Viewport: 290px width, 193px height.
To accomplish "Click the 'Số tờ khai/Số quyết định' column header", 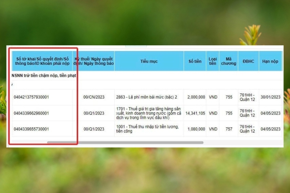I will click(42, 61).
